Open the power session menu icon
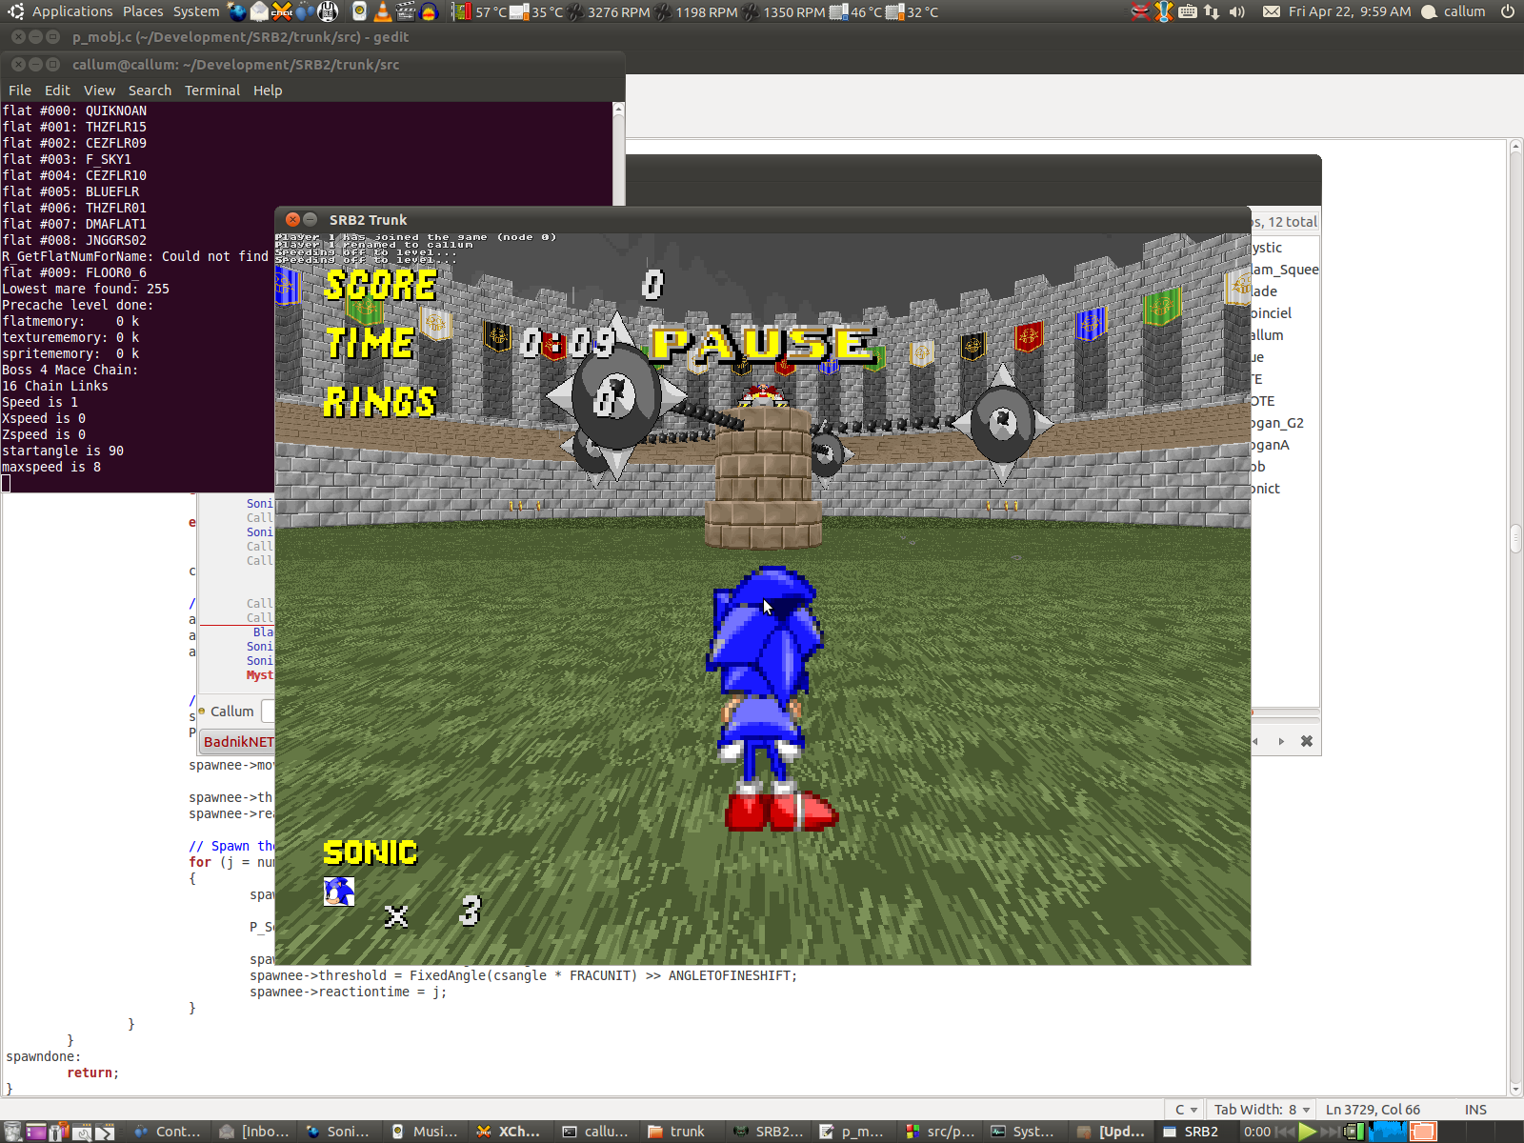This screenshot has width=1524, height=1143. (1508, 11)
